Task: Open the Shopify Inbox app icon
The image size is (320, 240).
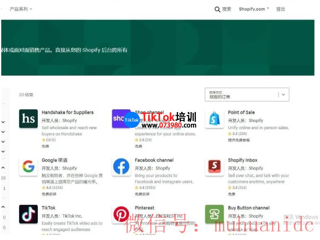Action: pyautogui.click(x=215, y=166)
